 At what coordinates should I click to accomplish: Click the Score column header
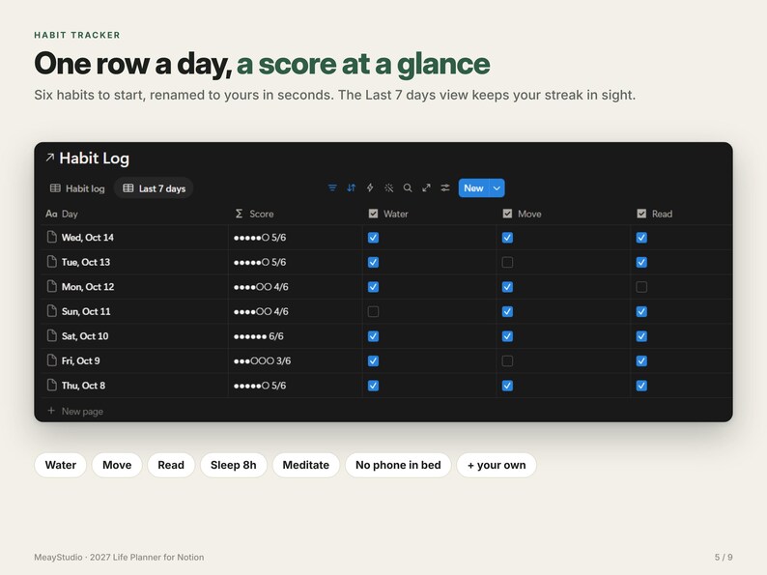(x=295, y=214)
